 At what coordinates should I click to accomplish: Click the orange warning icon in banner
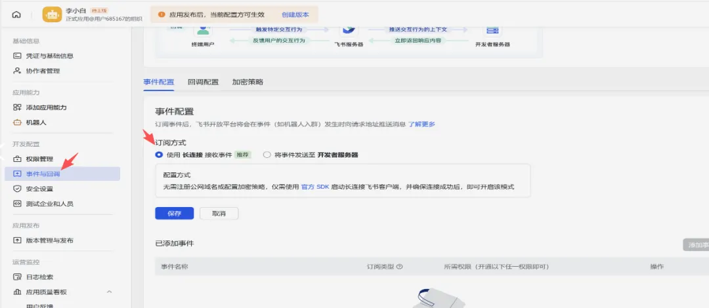(161, 14)
